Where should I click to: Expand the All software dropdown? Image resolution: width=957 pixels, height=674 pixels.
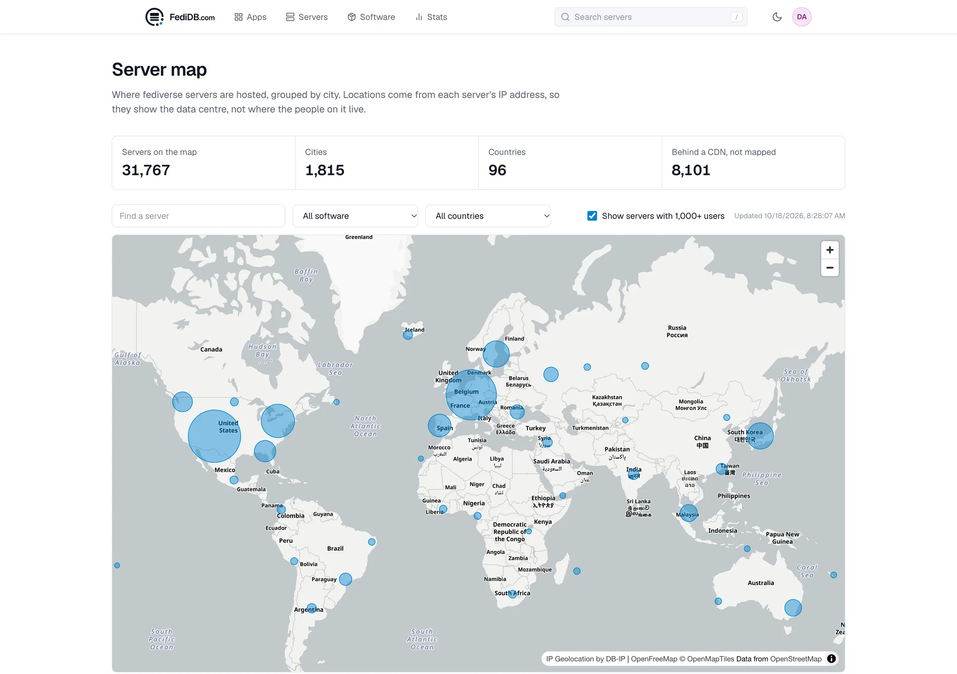pyautogui.click(x=355, y=216)
